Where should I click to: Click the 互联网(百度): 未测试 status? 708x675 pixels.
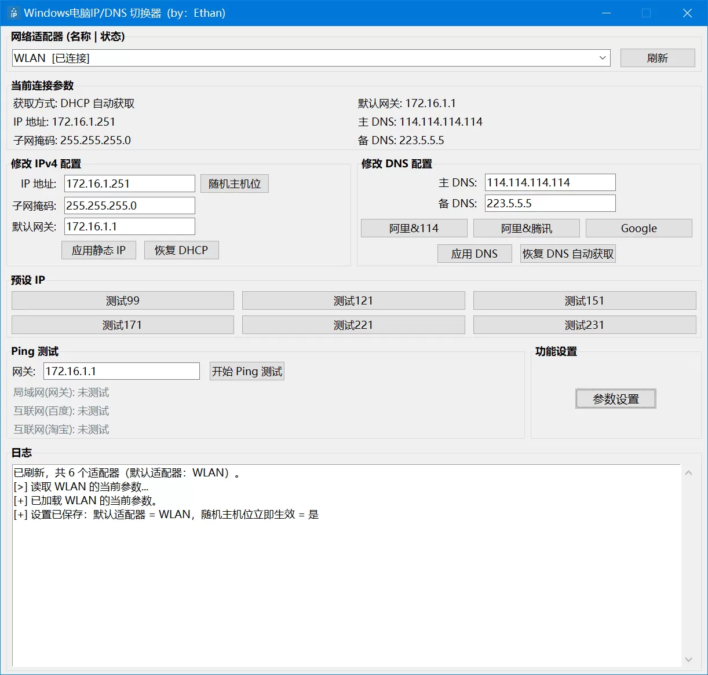pos(61,411)
